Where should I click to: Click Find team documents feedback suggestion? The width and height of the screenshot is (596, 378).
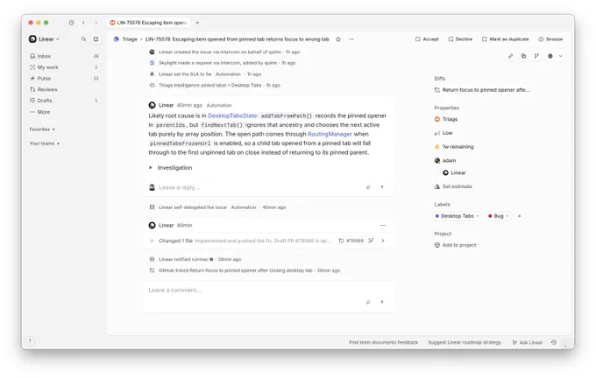(x=383, y=342)
